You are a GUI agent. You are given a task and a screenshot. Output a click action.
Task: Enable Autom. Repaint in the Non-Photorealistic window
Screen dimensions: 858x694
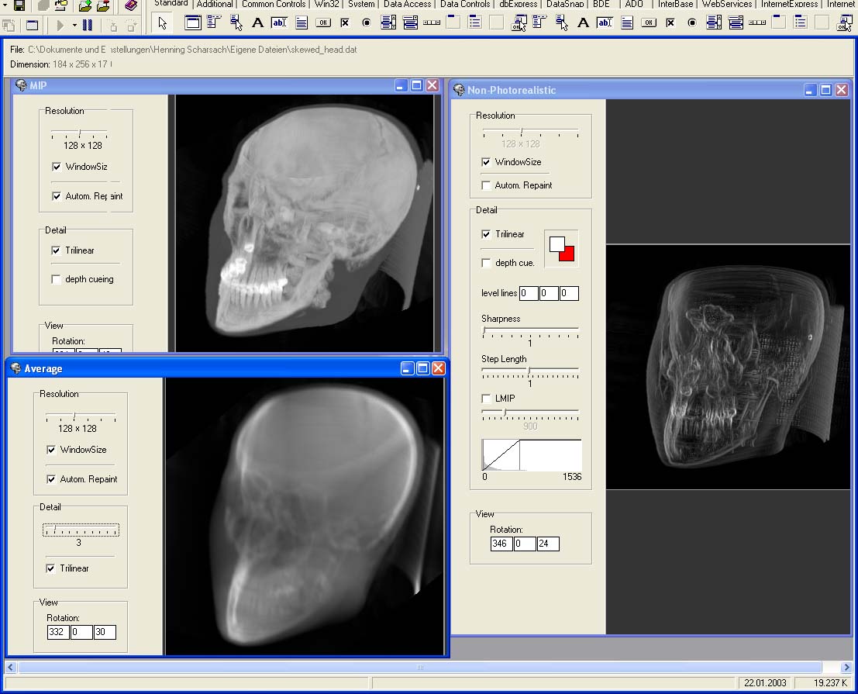point(486,185)
